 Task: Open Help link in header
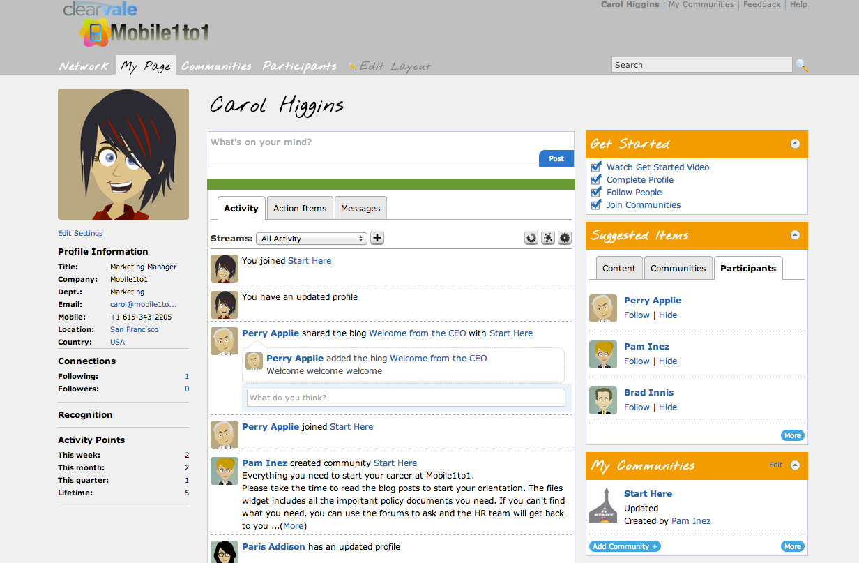tap(798, 4)
